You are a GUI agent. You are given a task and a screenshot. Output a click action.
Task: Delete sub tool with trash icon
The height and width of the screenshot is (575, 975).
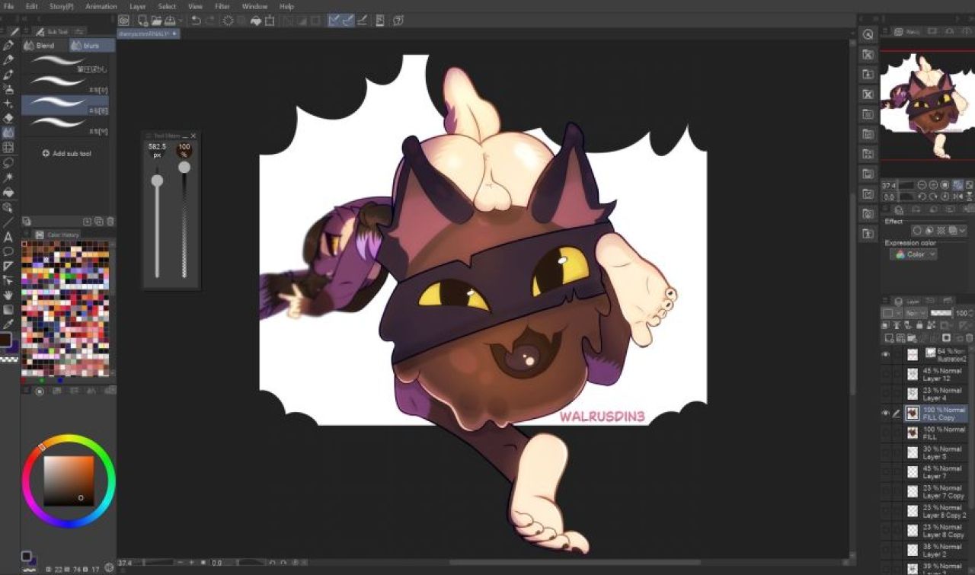tap(110, 222)
